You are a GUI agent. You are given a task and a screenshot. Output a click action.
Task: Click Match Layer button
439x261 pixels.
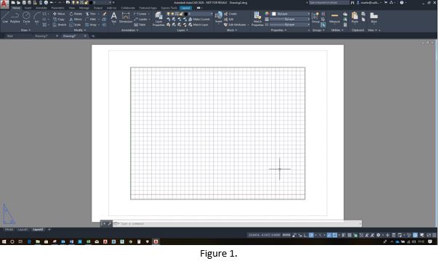[198, 25]
